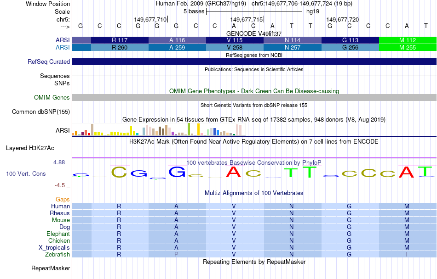Click position marker 149,677,715
This screenshot has width=437, height=279.
click(x=247, y=19)
